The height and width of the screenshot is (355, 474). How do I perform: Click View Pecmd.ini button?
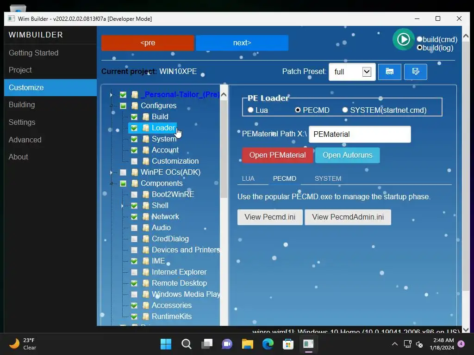click(x=270, y=217)
